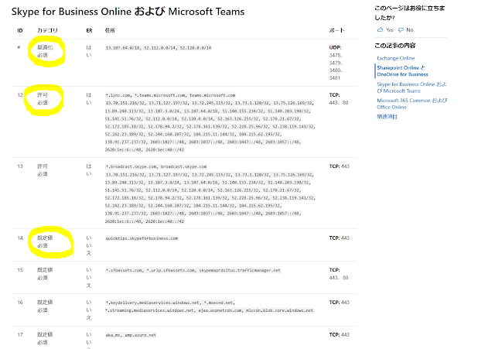This screenshot has width=495, height=349.
Task: Click the ID column header
Action: (x=20, y=31)
